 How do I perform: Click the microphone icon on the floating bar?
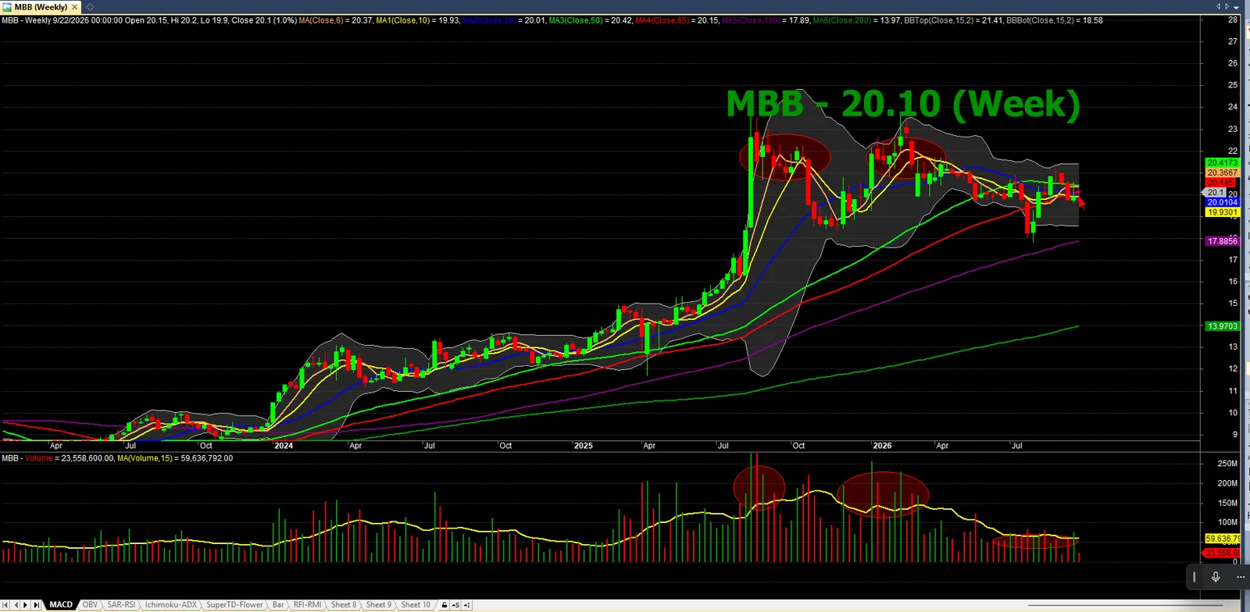pos(1216,577)
